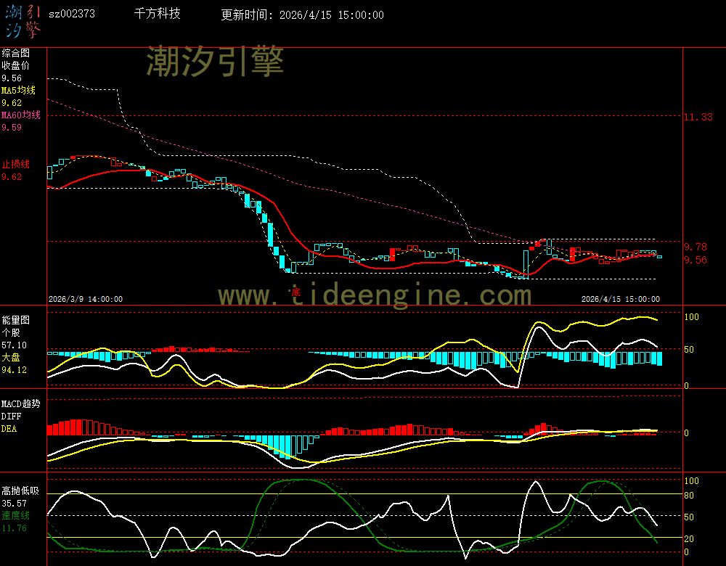Click the yellow DEA legend label
Image resolution: width=726 pixels, height=566 pixels.
click(x=9, y=429)
